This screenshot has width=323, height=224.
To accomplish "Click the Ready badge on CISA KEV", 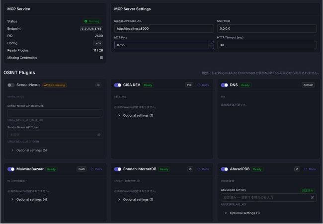I will pos(148,85).
